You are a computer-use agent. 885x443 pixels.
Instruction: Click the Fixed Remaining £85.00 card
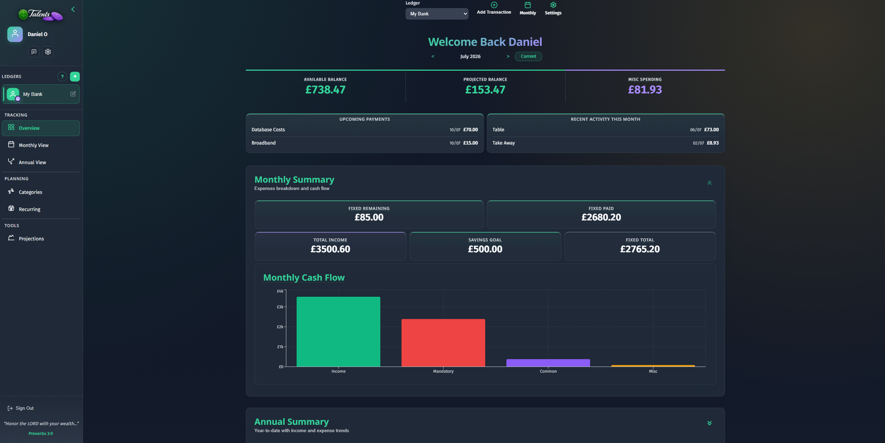pos(369,215)
